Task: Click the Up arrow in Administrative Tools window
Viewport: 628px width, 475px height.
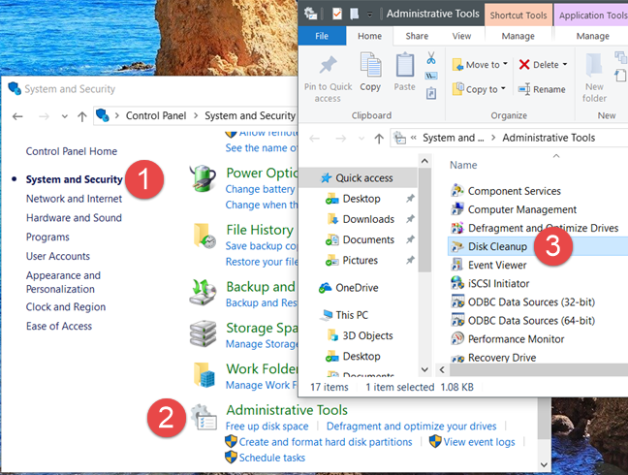Action: (379, 139)
